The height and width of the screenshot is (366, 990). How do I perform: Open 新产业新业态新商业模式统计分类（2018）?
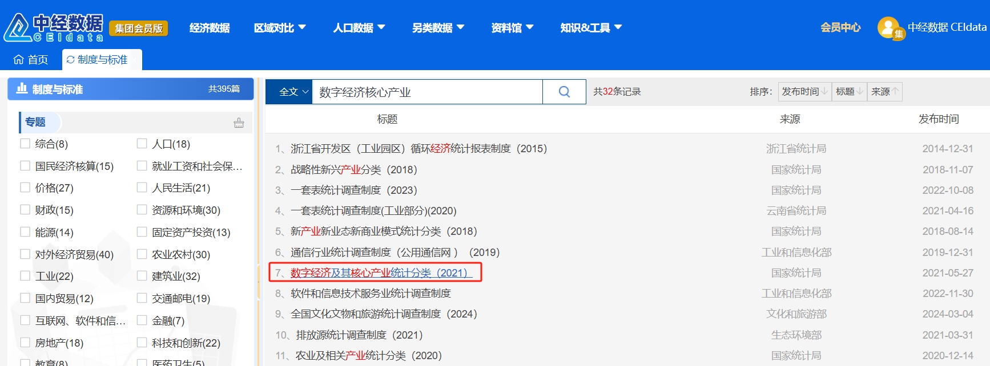point(384,231)
